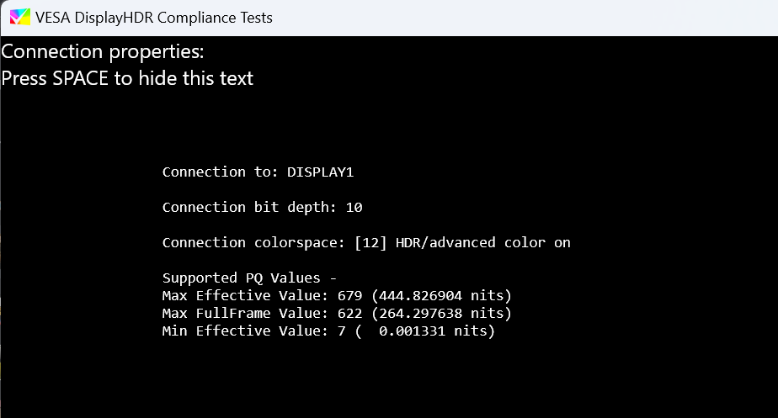
Task: Click the VESA DisplayHDR Compliance Tests window title
Action: pos(154,17)
